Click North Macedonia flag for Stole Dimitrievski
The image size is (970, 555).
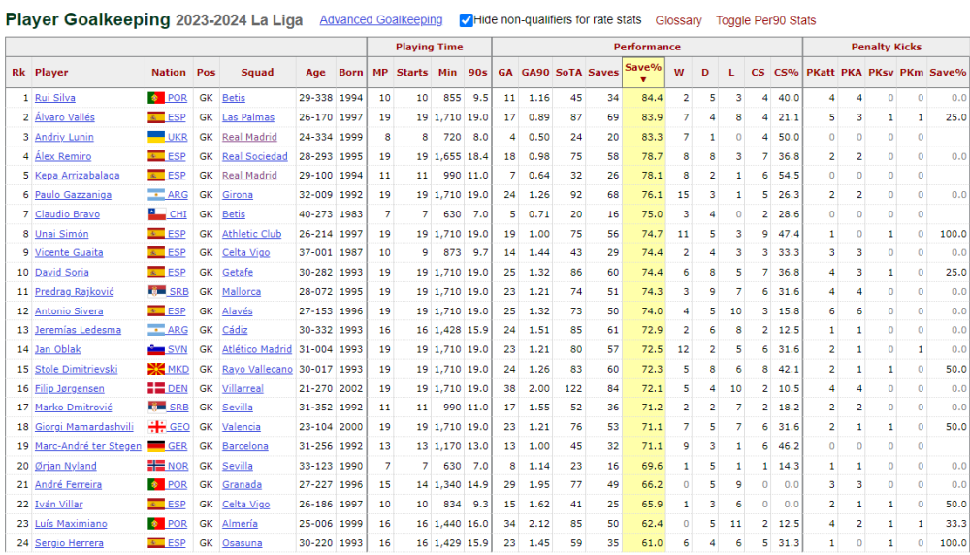156,369
